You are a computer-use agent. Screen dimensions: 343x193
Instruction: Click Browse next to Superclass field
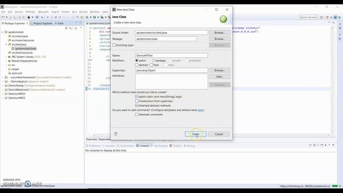coord(220,70)
